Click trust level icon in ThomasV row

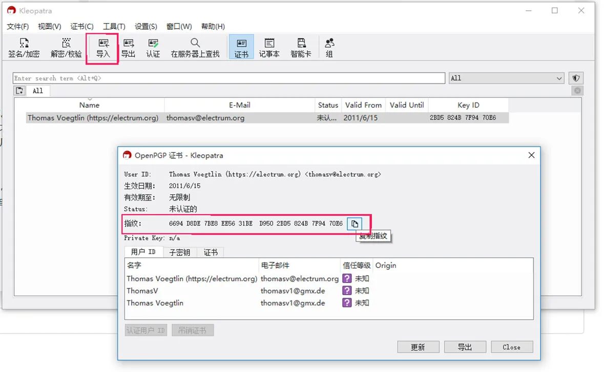347,291
